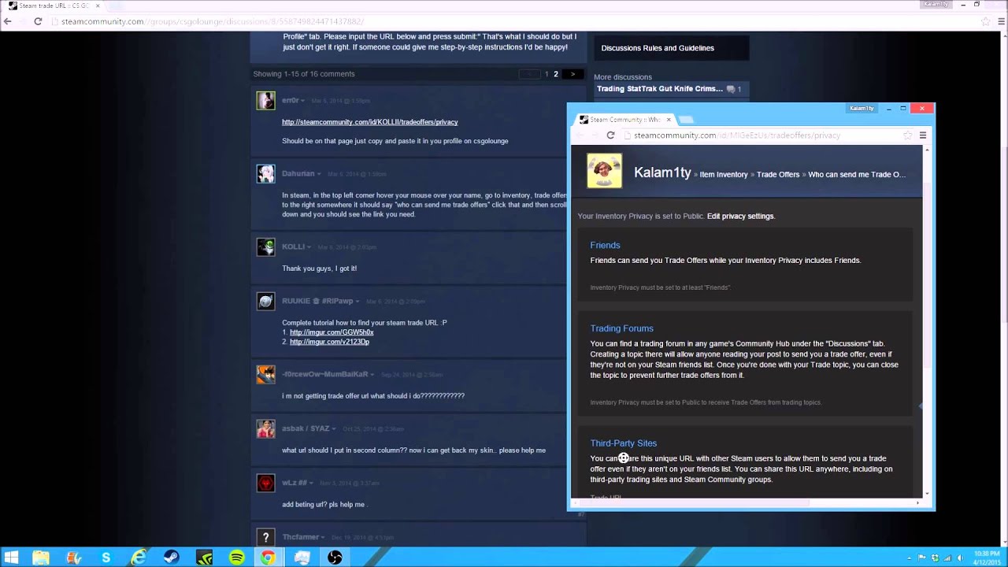Open RUUKIE commenter avatar
The image size is (1008, 567).
[x=265, y=301]
